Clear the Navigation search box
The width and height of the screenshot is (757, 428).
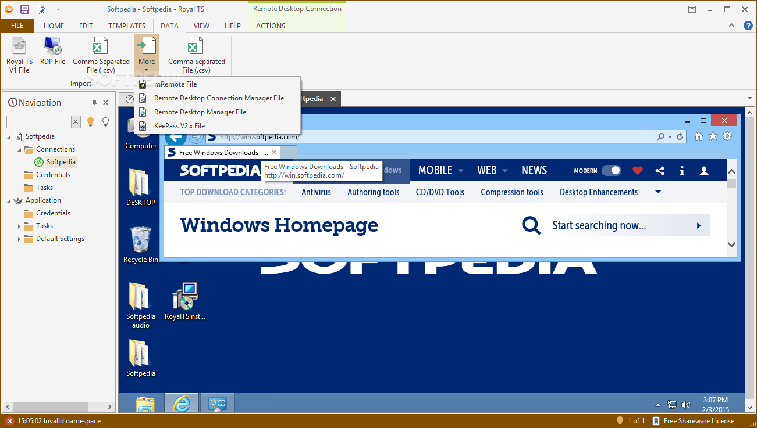point(76,121)
